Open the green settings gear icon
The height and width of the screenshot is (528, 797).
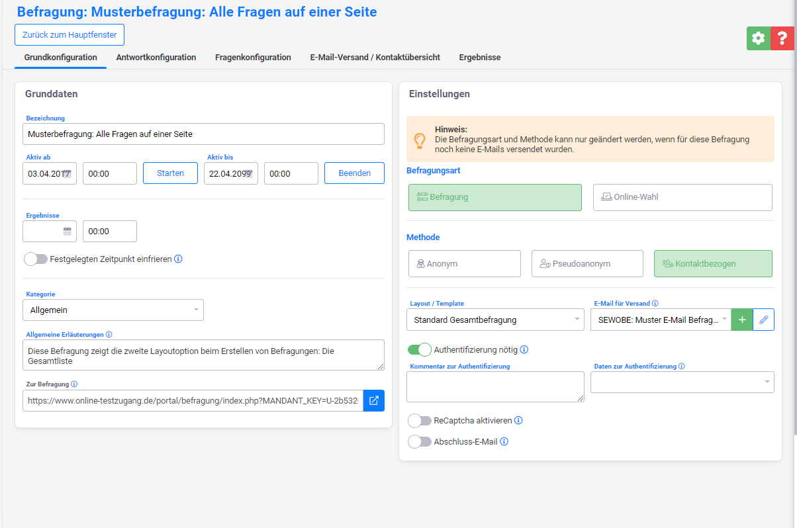[x=759, y=38]
